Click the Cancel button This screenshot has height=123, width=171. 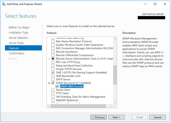[x=157, y=117]
